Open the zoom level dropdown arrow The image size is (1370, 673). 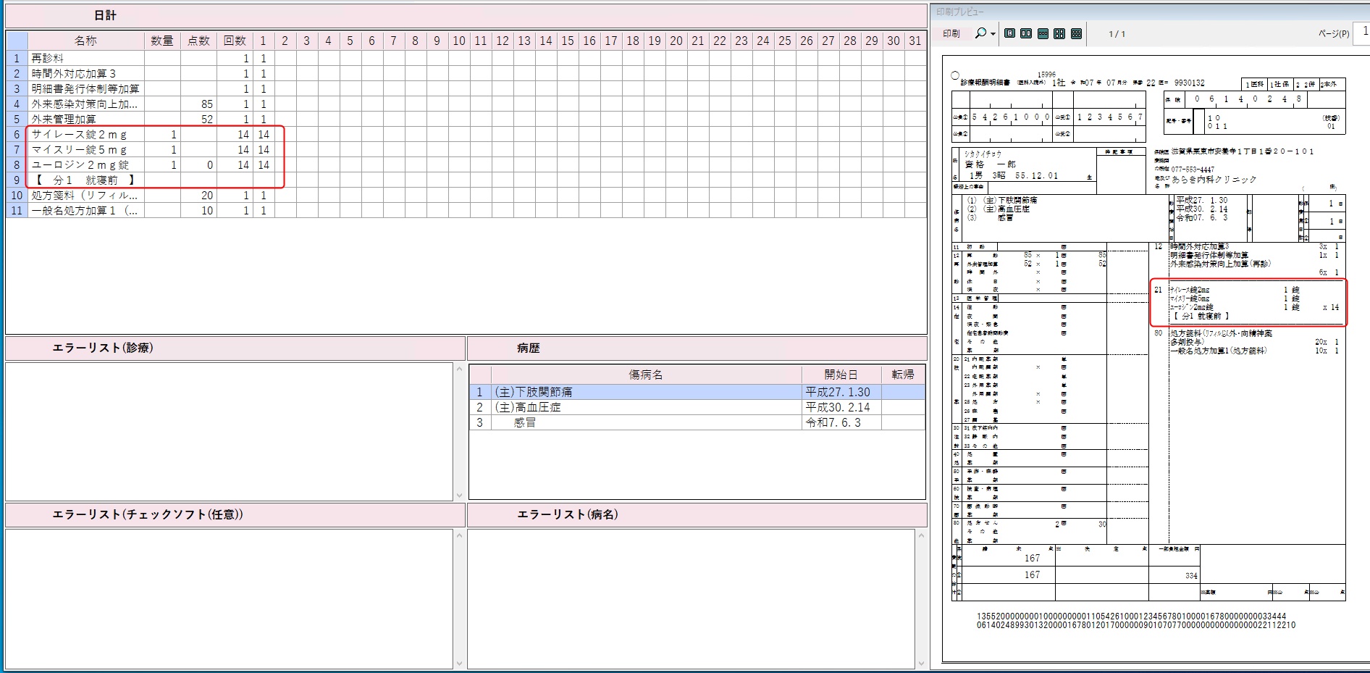(x=993, y=34)
